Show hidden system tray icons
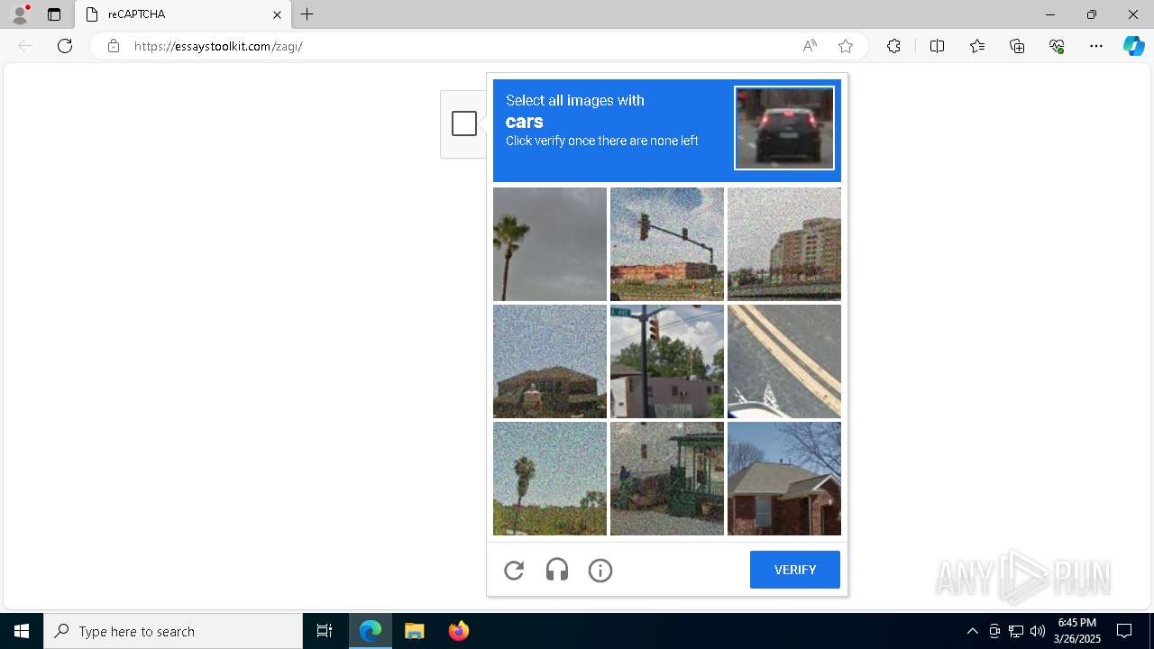This screenshot has height=649, width=1154. (972, 631)
